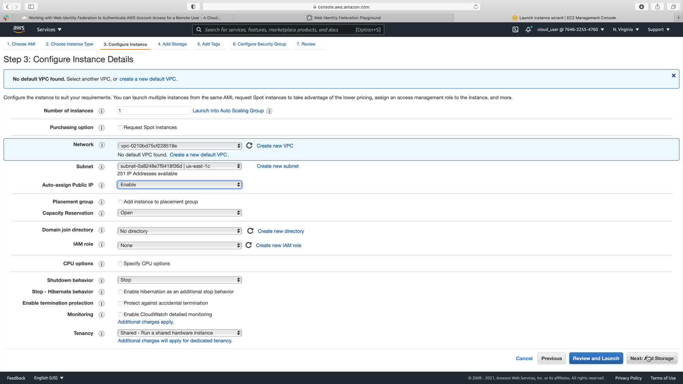This screenshot has height=384, width=683.
Task: Open Safari share menu
Action: pos(657,7)
